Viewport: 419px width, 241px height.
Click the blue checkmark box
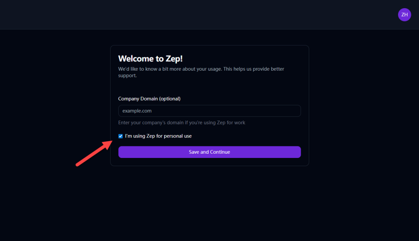coord(121,136)
